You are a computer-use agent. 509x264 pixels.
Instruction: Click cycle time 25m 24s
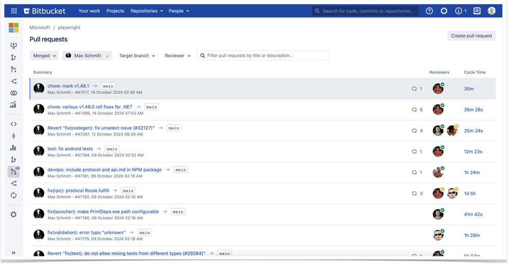pos(473,130)
